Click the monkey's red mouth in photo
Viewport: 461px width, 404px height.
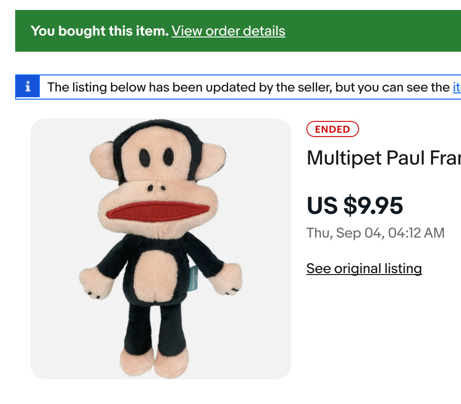pyautogui.click(x=158, y=211)
